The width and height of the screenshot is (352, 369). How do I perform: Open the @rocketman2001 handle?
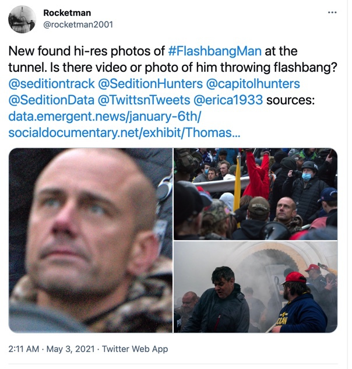coord(78,24)
